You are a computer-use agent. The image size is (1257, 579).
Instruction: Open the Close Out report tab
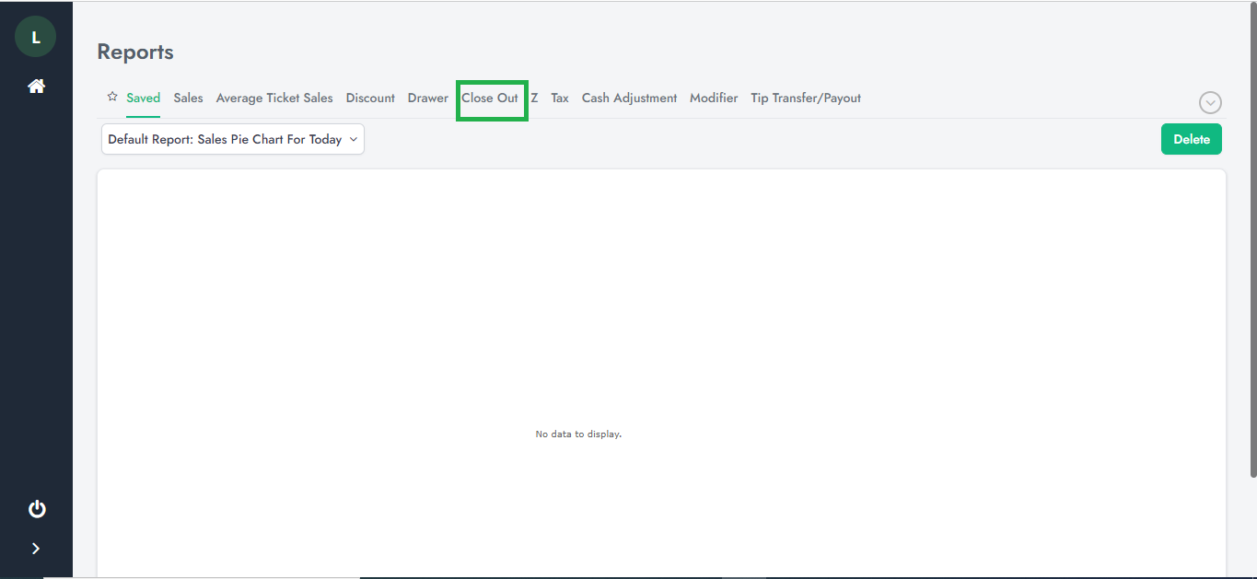tap(490, 98)
